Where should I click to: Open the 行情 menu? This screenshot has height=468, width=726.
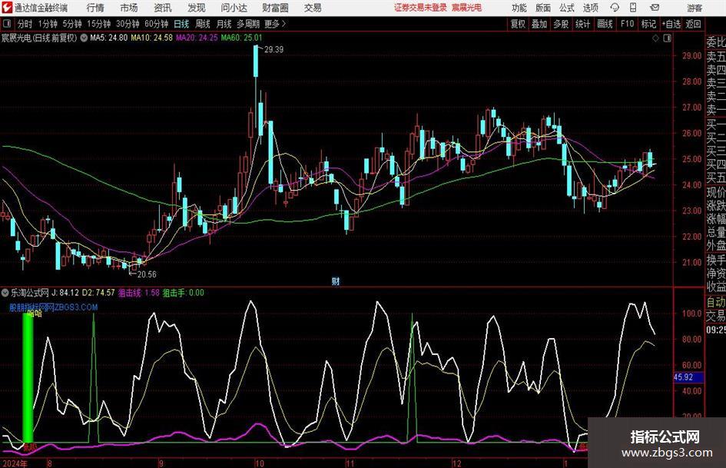click(x=95, y=8)
